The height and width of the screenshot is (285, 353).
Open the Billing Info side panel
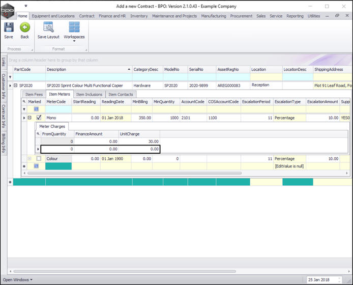[4, 144]
